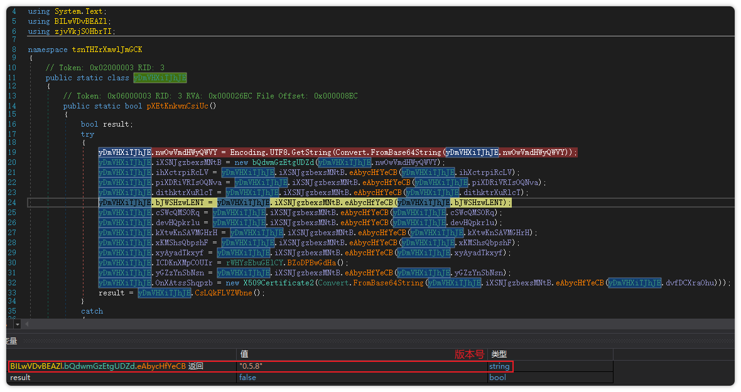Click the 类型 column header in locals
The height and width of the screenshot is (392, 741).
pyautogui.click(x=499, y=354)
